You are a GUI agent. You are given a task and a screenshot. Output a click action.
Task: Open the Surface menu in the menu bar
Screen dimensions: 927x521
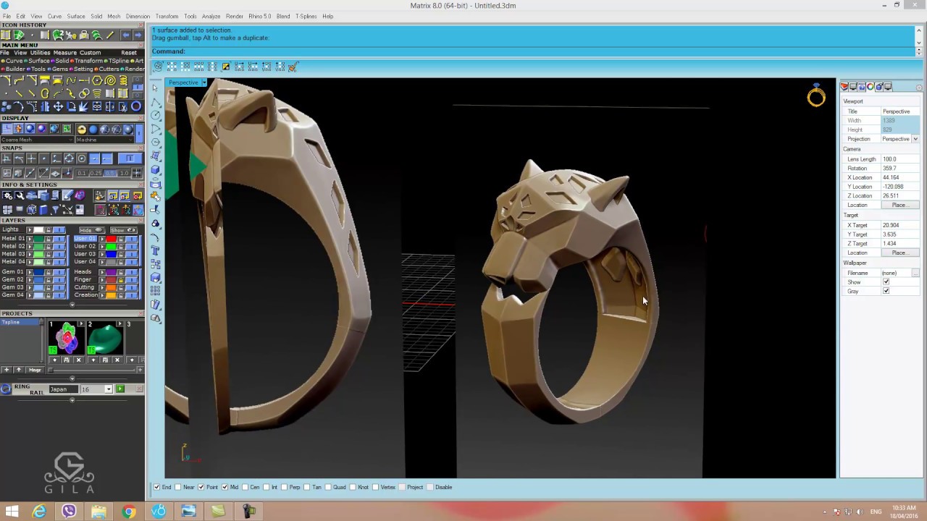tap(76, 16)
